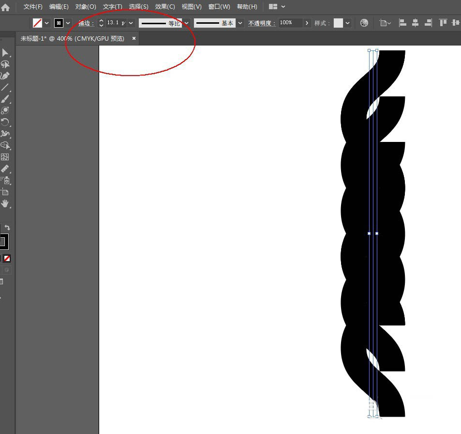The height and width of the screenshot is (434, 461).
Task: Select the Paintbrush tool
Action: point(5,99)
